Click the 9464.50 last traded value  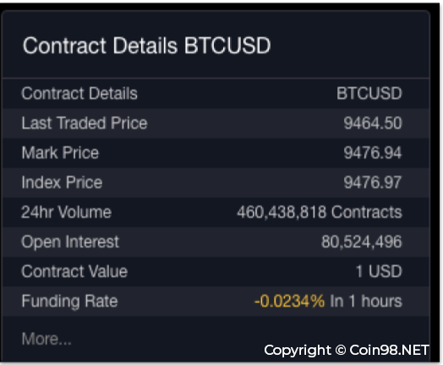point(373,123)
